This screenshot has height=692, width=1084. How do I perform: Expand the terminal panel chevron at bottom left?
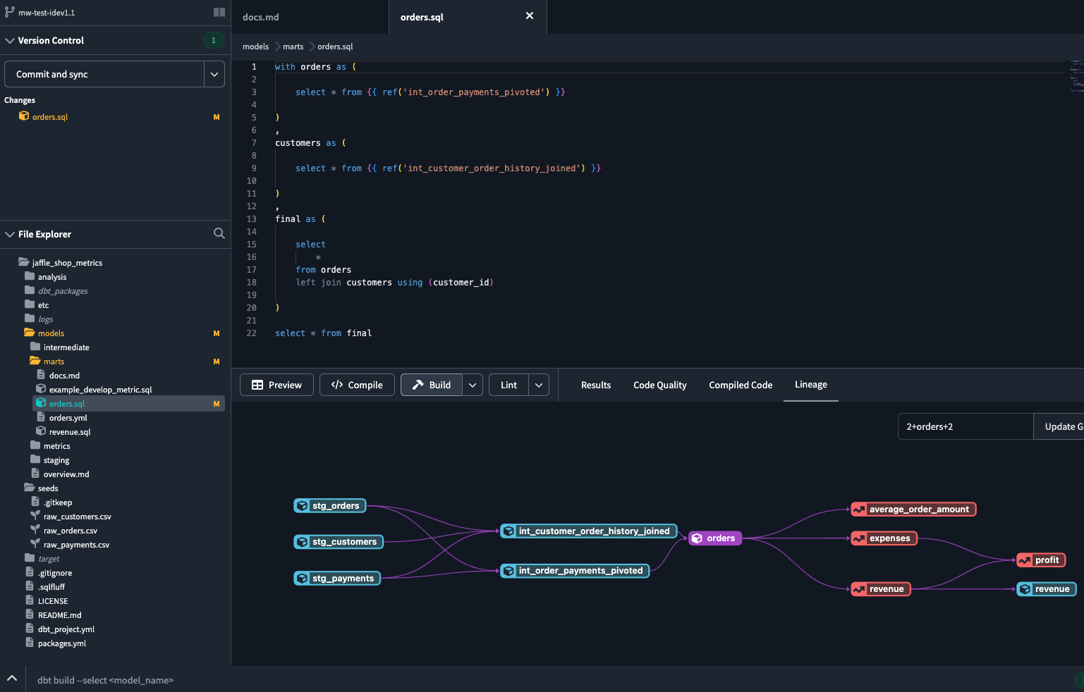point(11,680)
